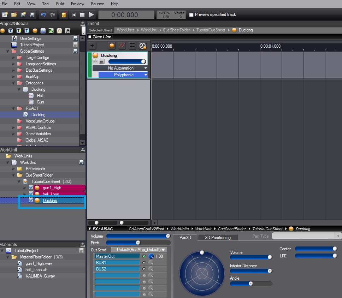Switch to the 3D Positioning tab
Viewport: 342px width, 298px height.
point(218,238)
